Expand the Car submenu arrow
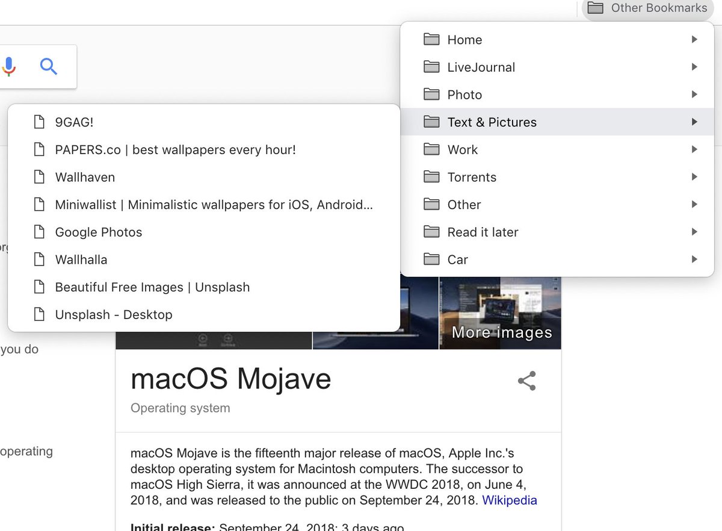This screenshot has width=722, height=531. click(694, 259)
